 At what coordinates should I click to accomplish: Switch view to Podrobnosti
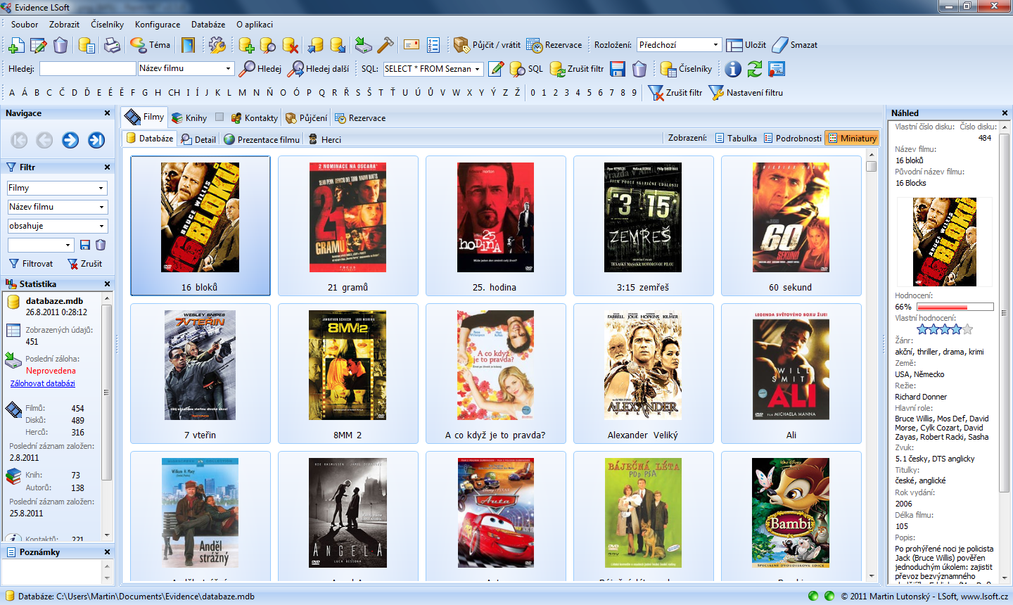coord(792,139)
